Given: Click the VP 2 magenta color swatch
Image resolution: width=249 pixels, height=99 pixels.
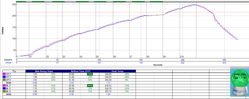Looking at the screenshot, I should (4, 74).
